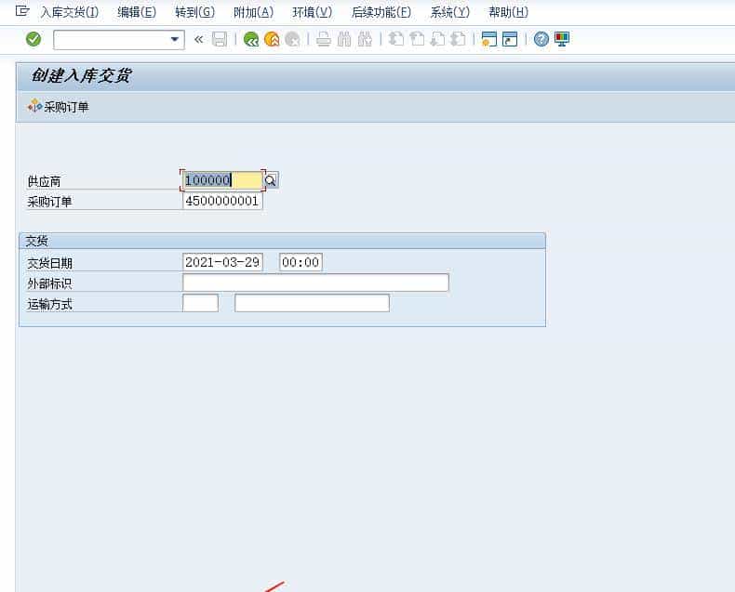This screenshot has width=735, height=592.
Task: Click the 采购订单 number field
Action: 222,201
